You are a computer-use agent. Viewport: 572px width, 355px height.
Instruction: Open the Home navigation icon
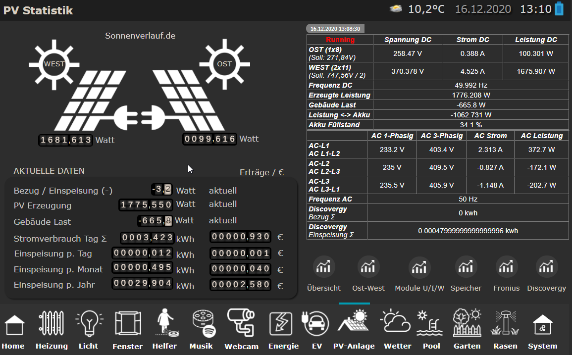pyautogui.click(x=14, y=325)
